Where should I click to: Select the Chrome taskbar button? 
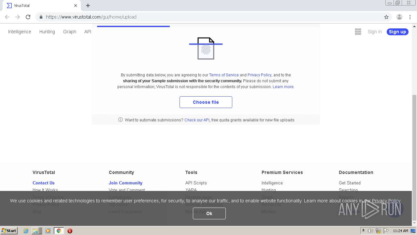click(59, 231)
